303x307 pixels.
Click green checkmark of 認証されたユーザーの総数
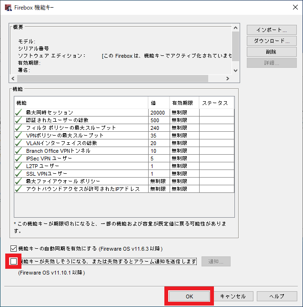tap(19, 120)
